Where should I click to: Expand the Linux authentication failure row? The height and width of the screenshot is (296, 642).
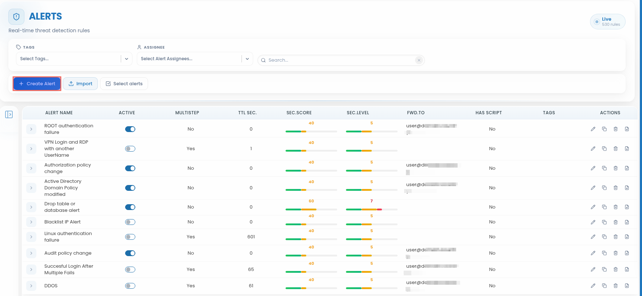[x=31, y=237]
